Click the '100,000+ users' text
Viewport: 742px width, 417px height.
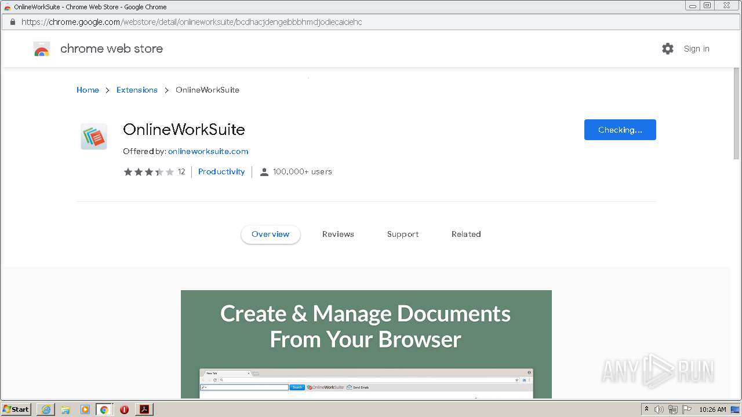pos(303,171)
